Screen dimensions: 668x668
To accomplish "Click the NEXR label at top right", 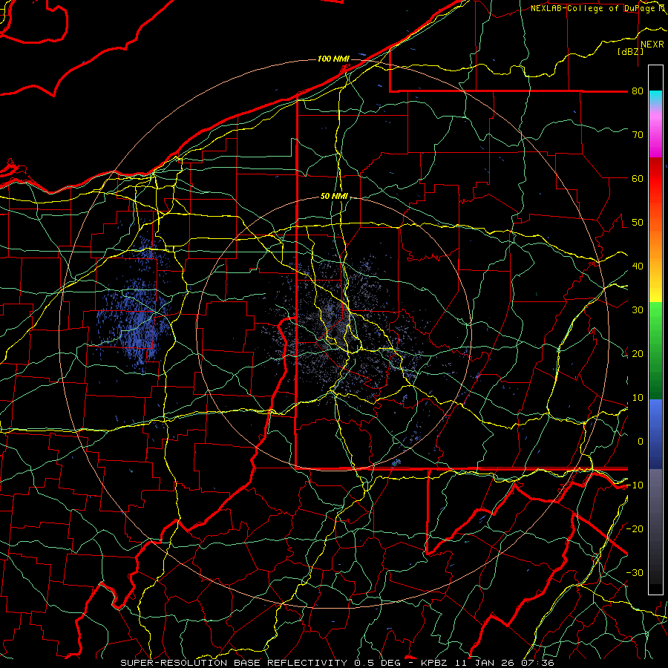I will pyautogui.click(x=652, y=45).
